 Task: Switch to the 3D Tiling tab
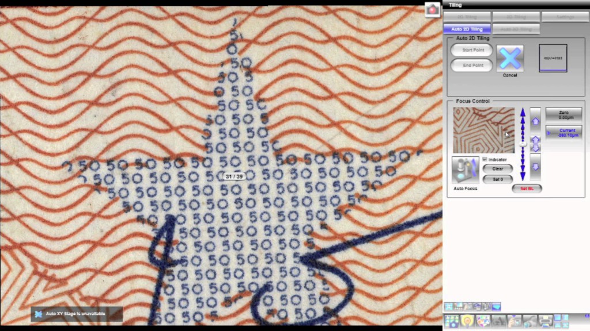click(x=516, y=17)
